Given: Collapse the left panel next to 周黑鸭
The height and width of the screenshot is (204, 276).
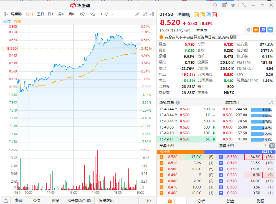Looking at the screenshot, I should [6, 14].
